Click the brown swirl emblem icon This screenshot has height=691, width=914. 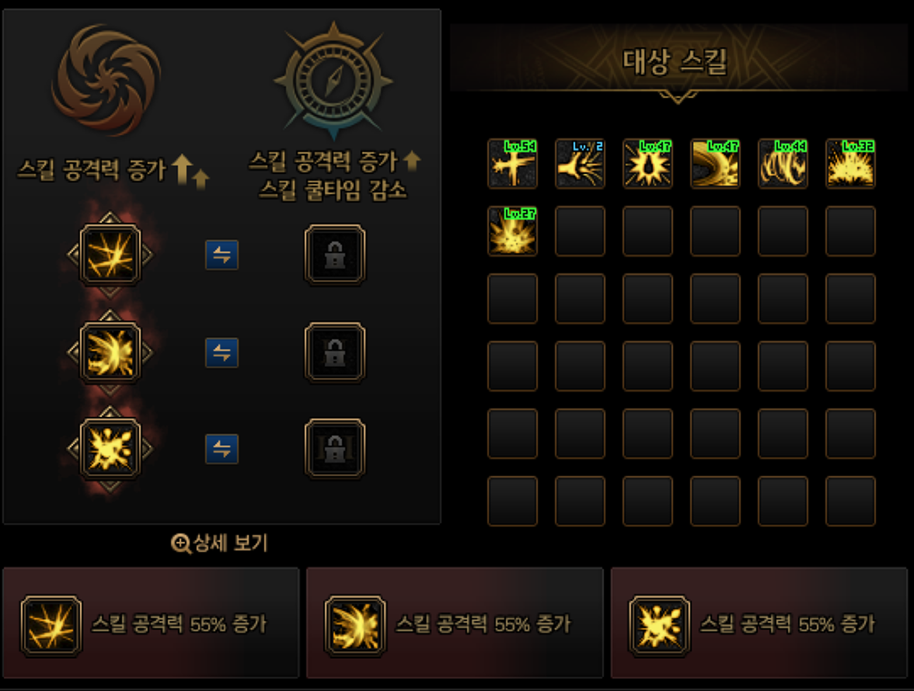tap(106, 80)
